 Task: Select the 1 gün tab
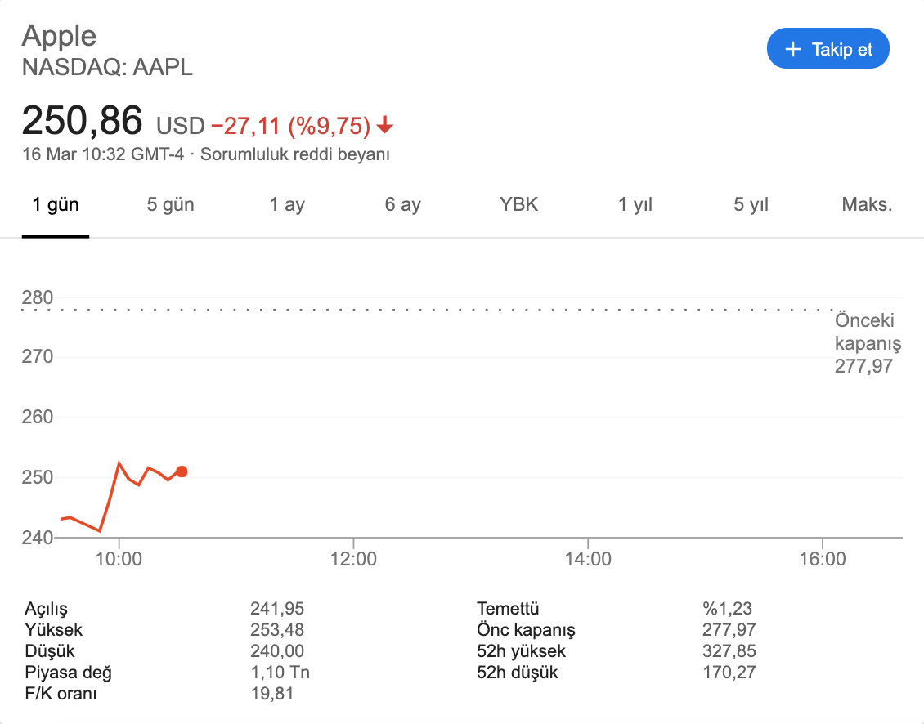(56, 204)
